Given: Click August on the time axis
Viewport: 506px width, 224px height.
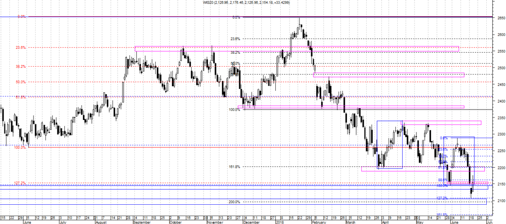Looking at the screenshot, I should (x=101, y=222).
